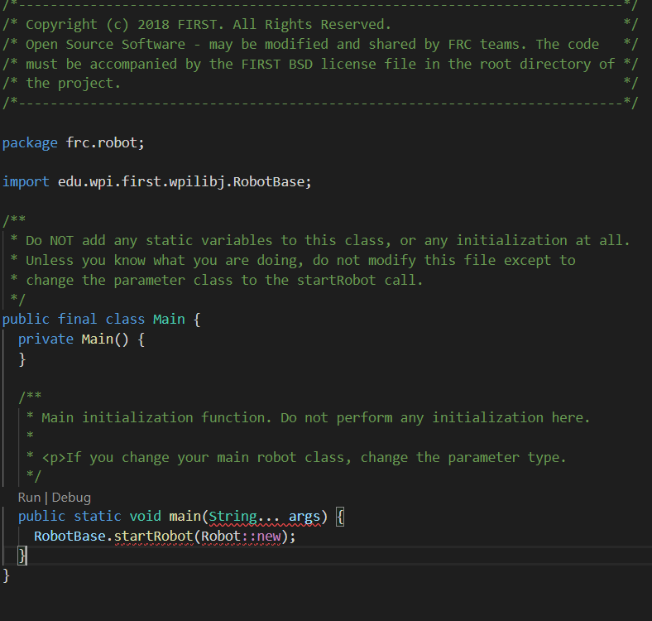Click the frc.robot package name
This screenshot has width=652, height=621.
coord(101,143)
